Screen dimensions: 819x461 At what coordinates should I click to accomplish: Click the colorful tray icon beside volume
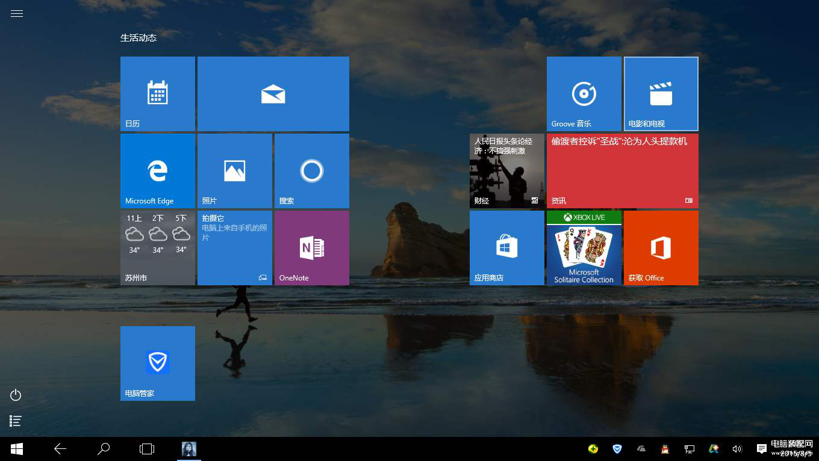click(714, 449)
